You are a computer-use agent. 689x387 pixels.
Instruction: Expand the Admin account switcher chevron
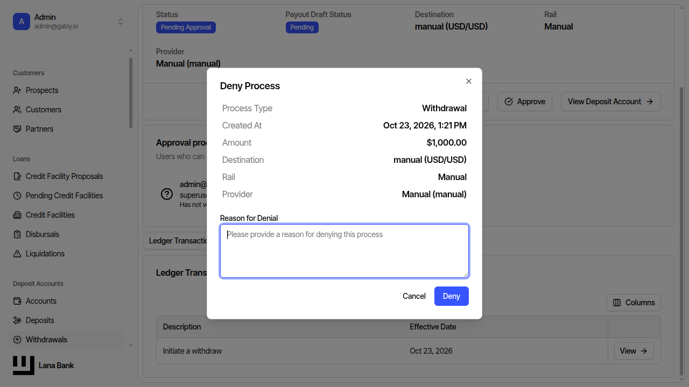tap(121, 21)
